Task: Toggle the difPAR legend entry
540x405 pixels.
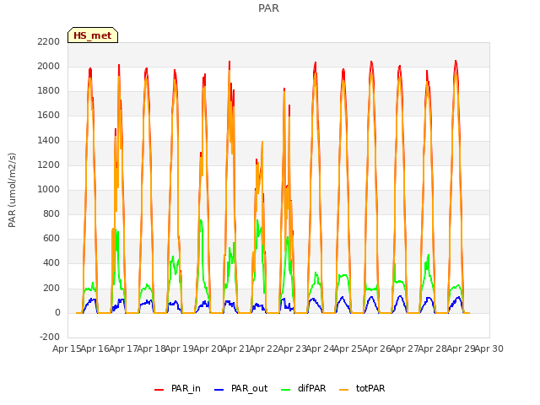Action: tap(304, 388)
